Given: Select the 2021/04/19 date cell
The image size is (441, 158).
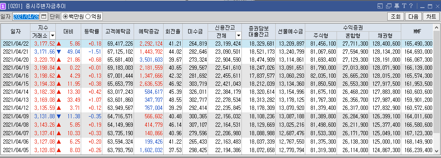Looking at the screenshot, I should [16, 68].
